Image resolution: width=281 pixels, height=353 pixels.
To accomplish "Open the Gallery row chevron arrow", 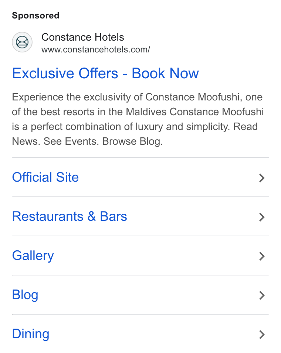I will click(x=262, y=256).
